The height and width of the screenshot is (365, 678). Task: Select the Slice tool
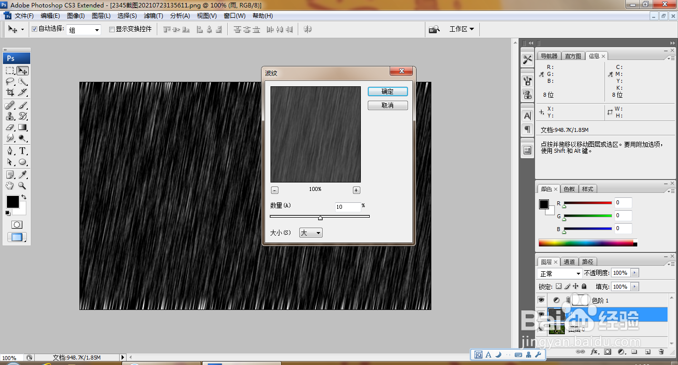click(x=22, y=92)
